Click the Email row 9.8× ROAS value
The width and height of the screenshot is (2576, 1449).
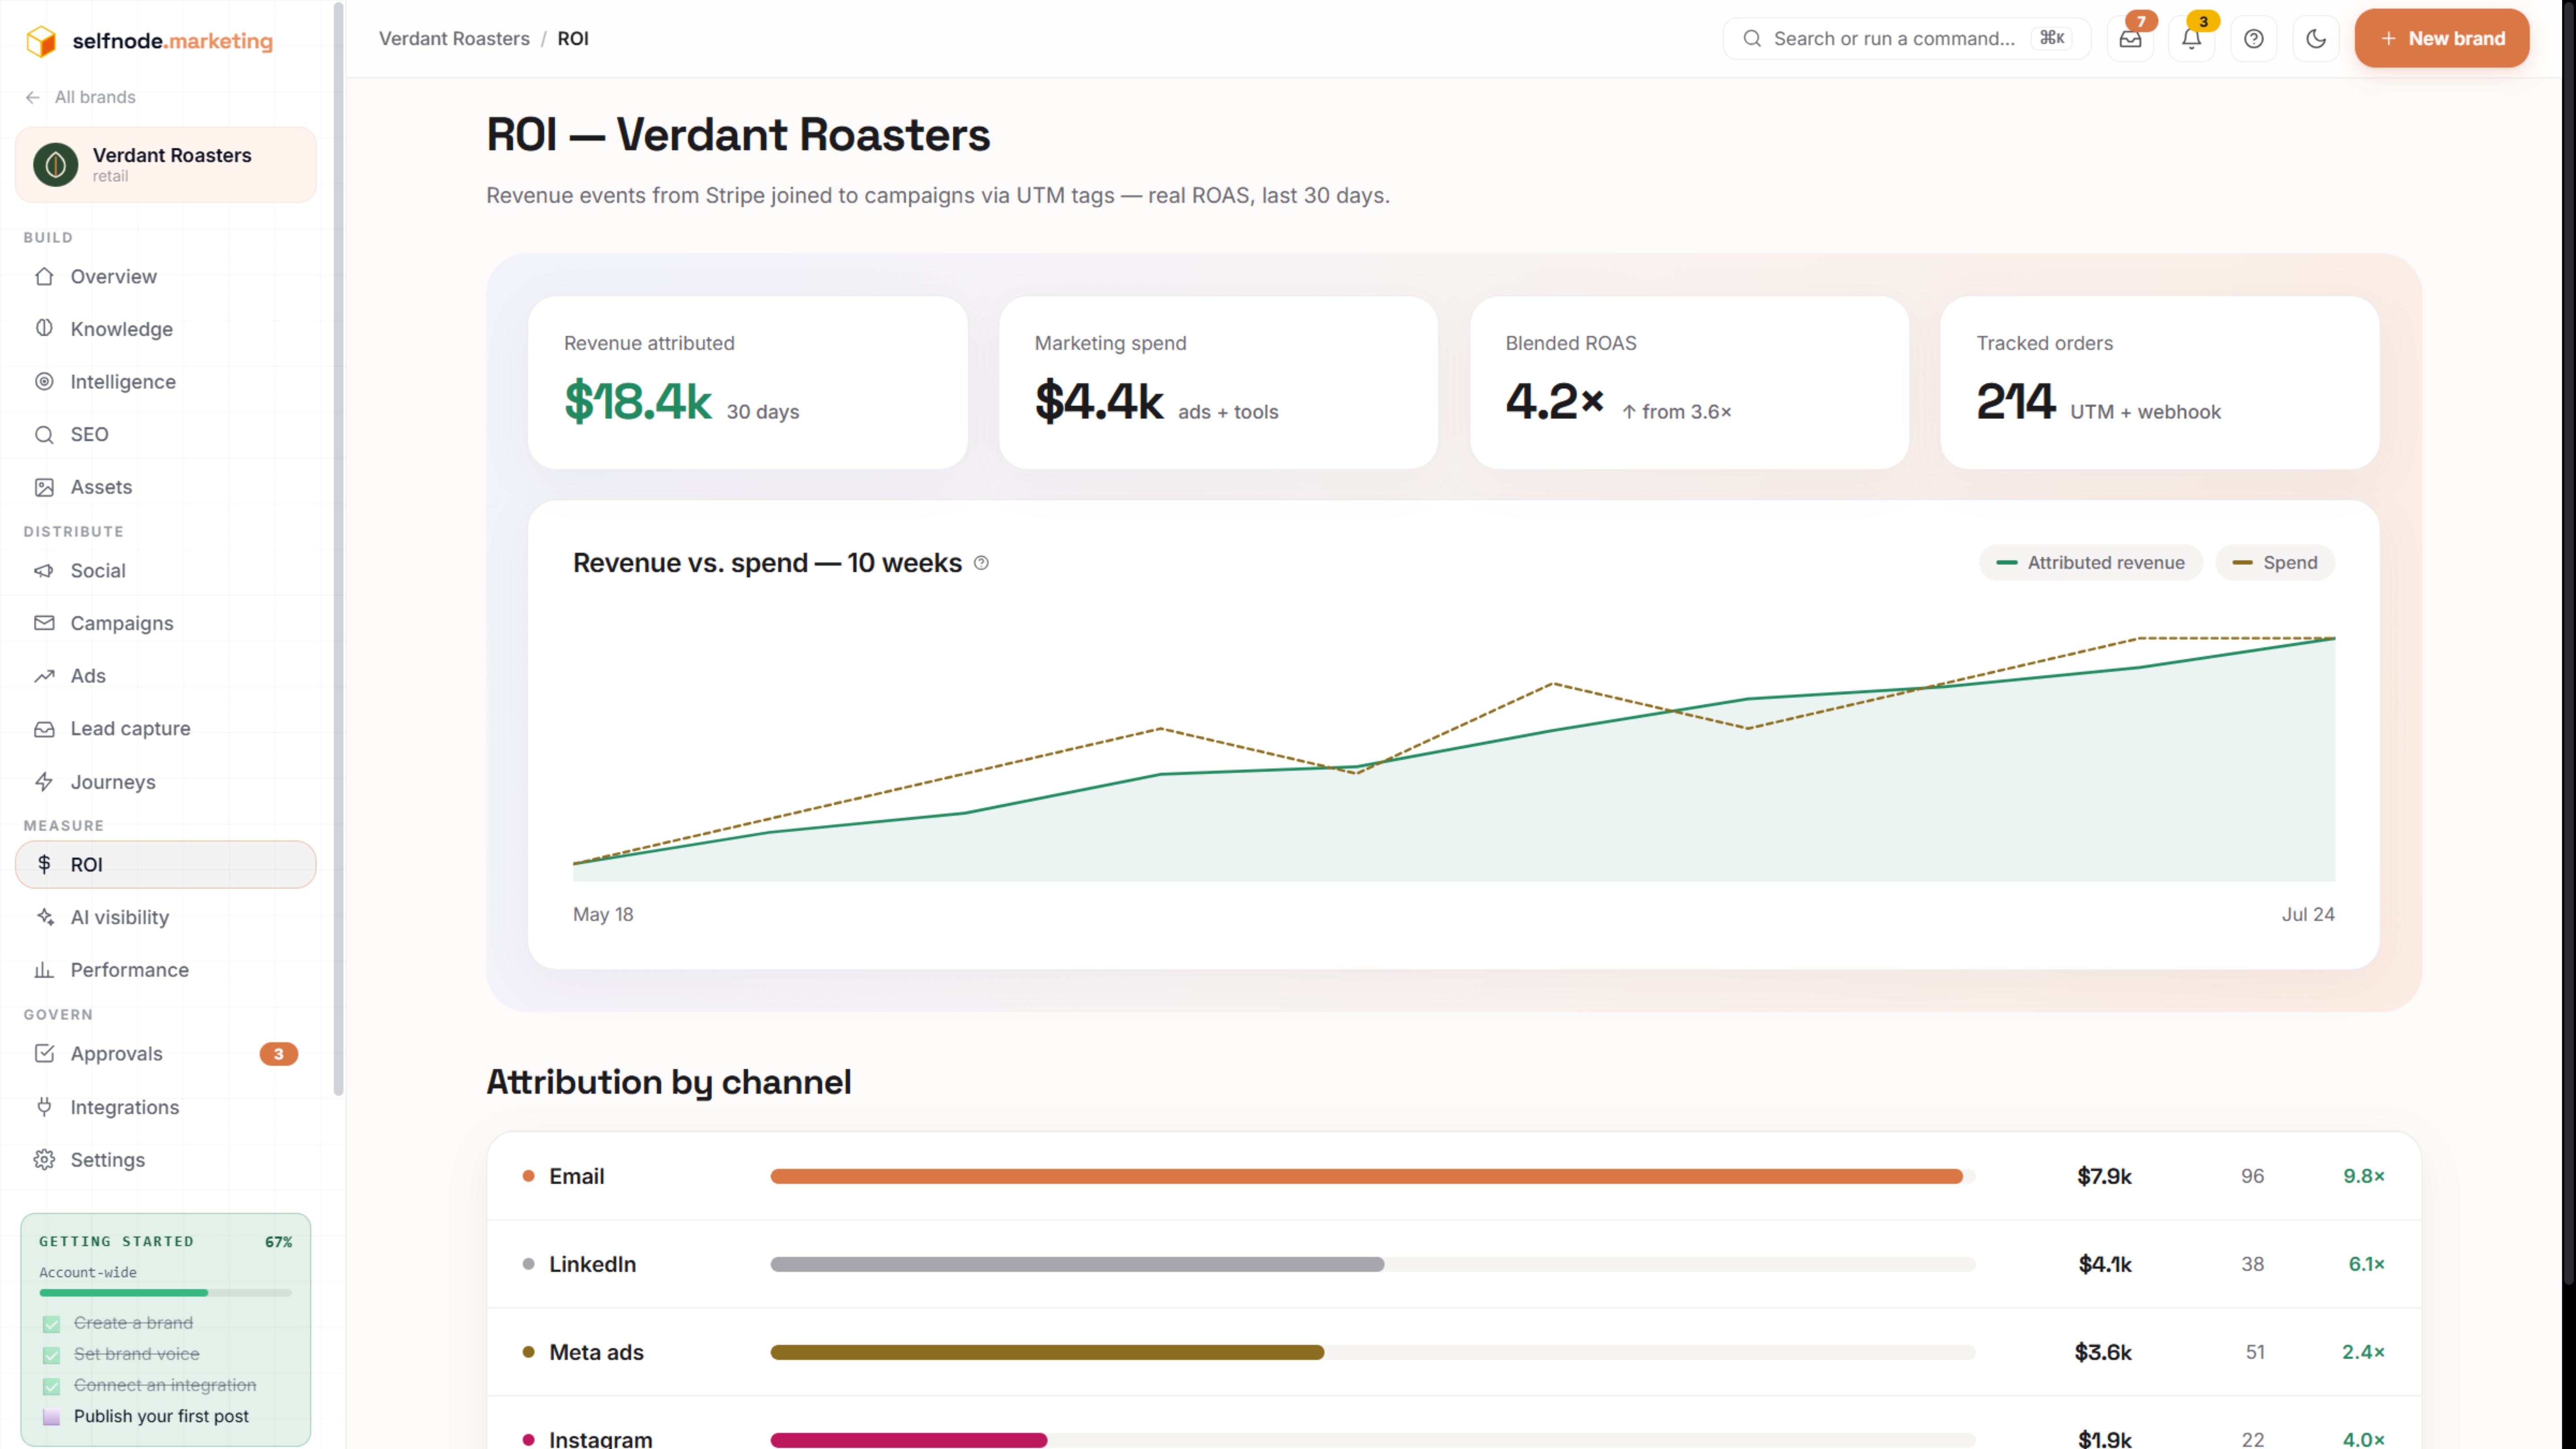coord(2364,1176)
